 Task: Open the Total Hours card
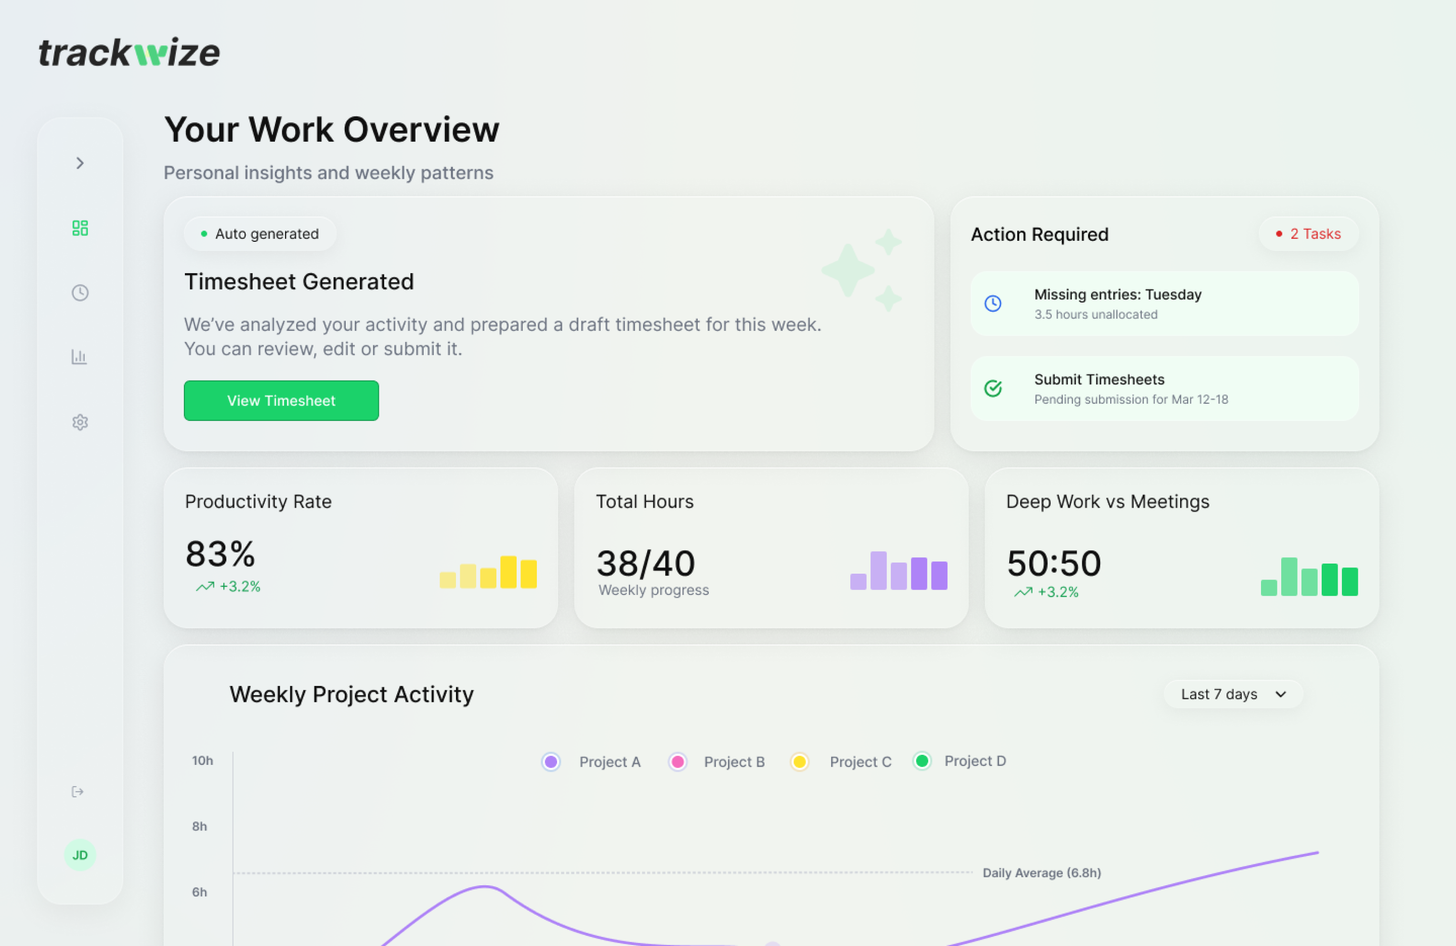coord(771,548)
